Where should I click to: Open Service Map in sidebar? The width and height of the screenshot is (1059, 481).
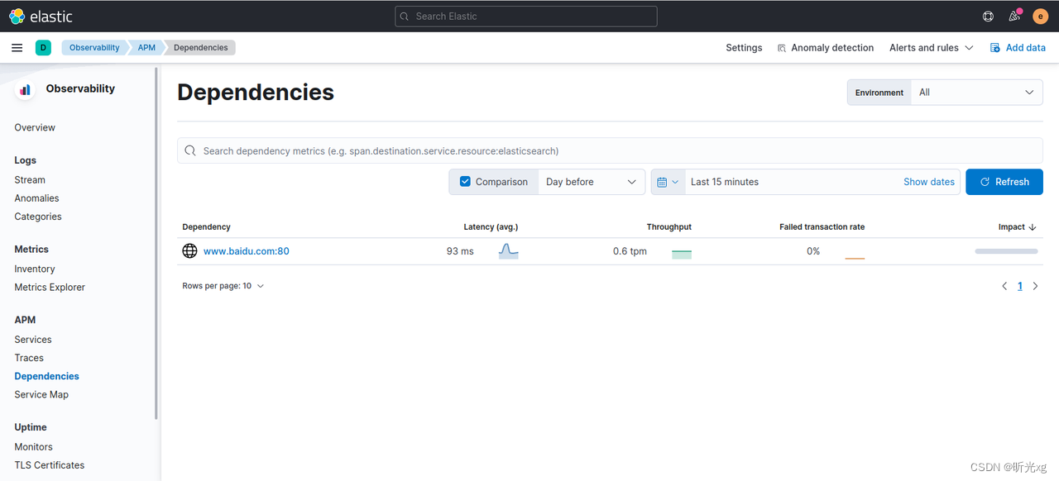click(41, 394)
